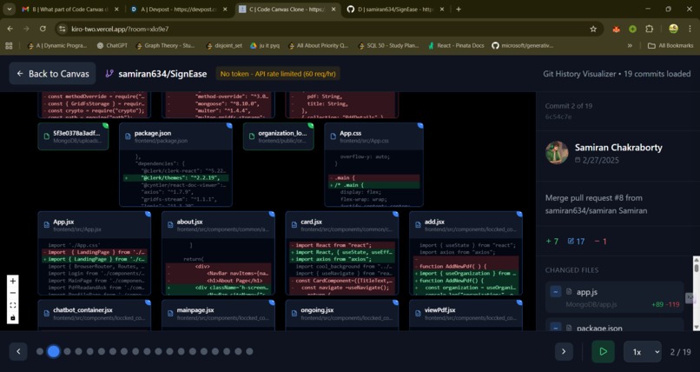This screenshot has height=372, width=700.
Task: Click the Samiran Chakraborty author avatar
Action: (x=557, y=153)
